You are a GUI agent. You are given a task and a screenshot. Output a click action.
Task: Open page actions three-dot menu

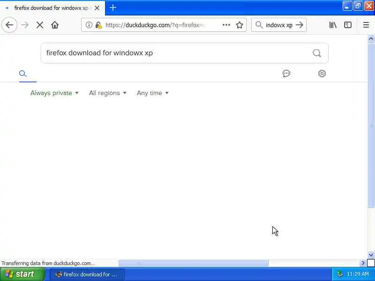pyautogui.click(x=226, y=25)
